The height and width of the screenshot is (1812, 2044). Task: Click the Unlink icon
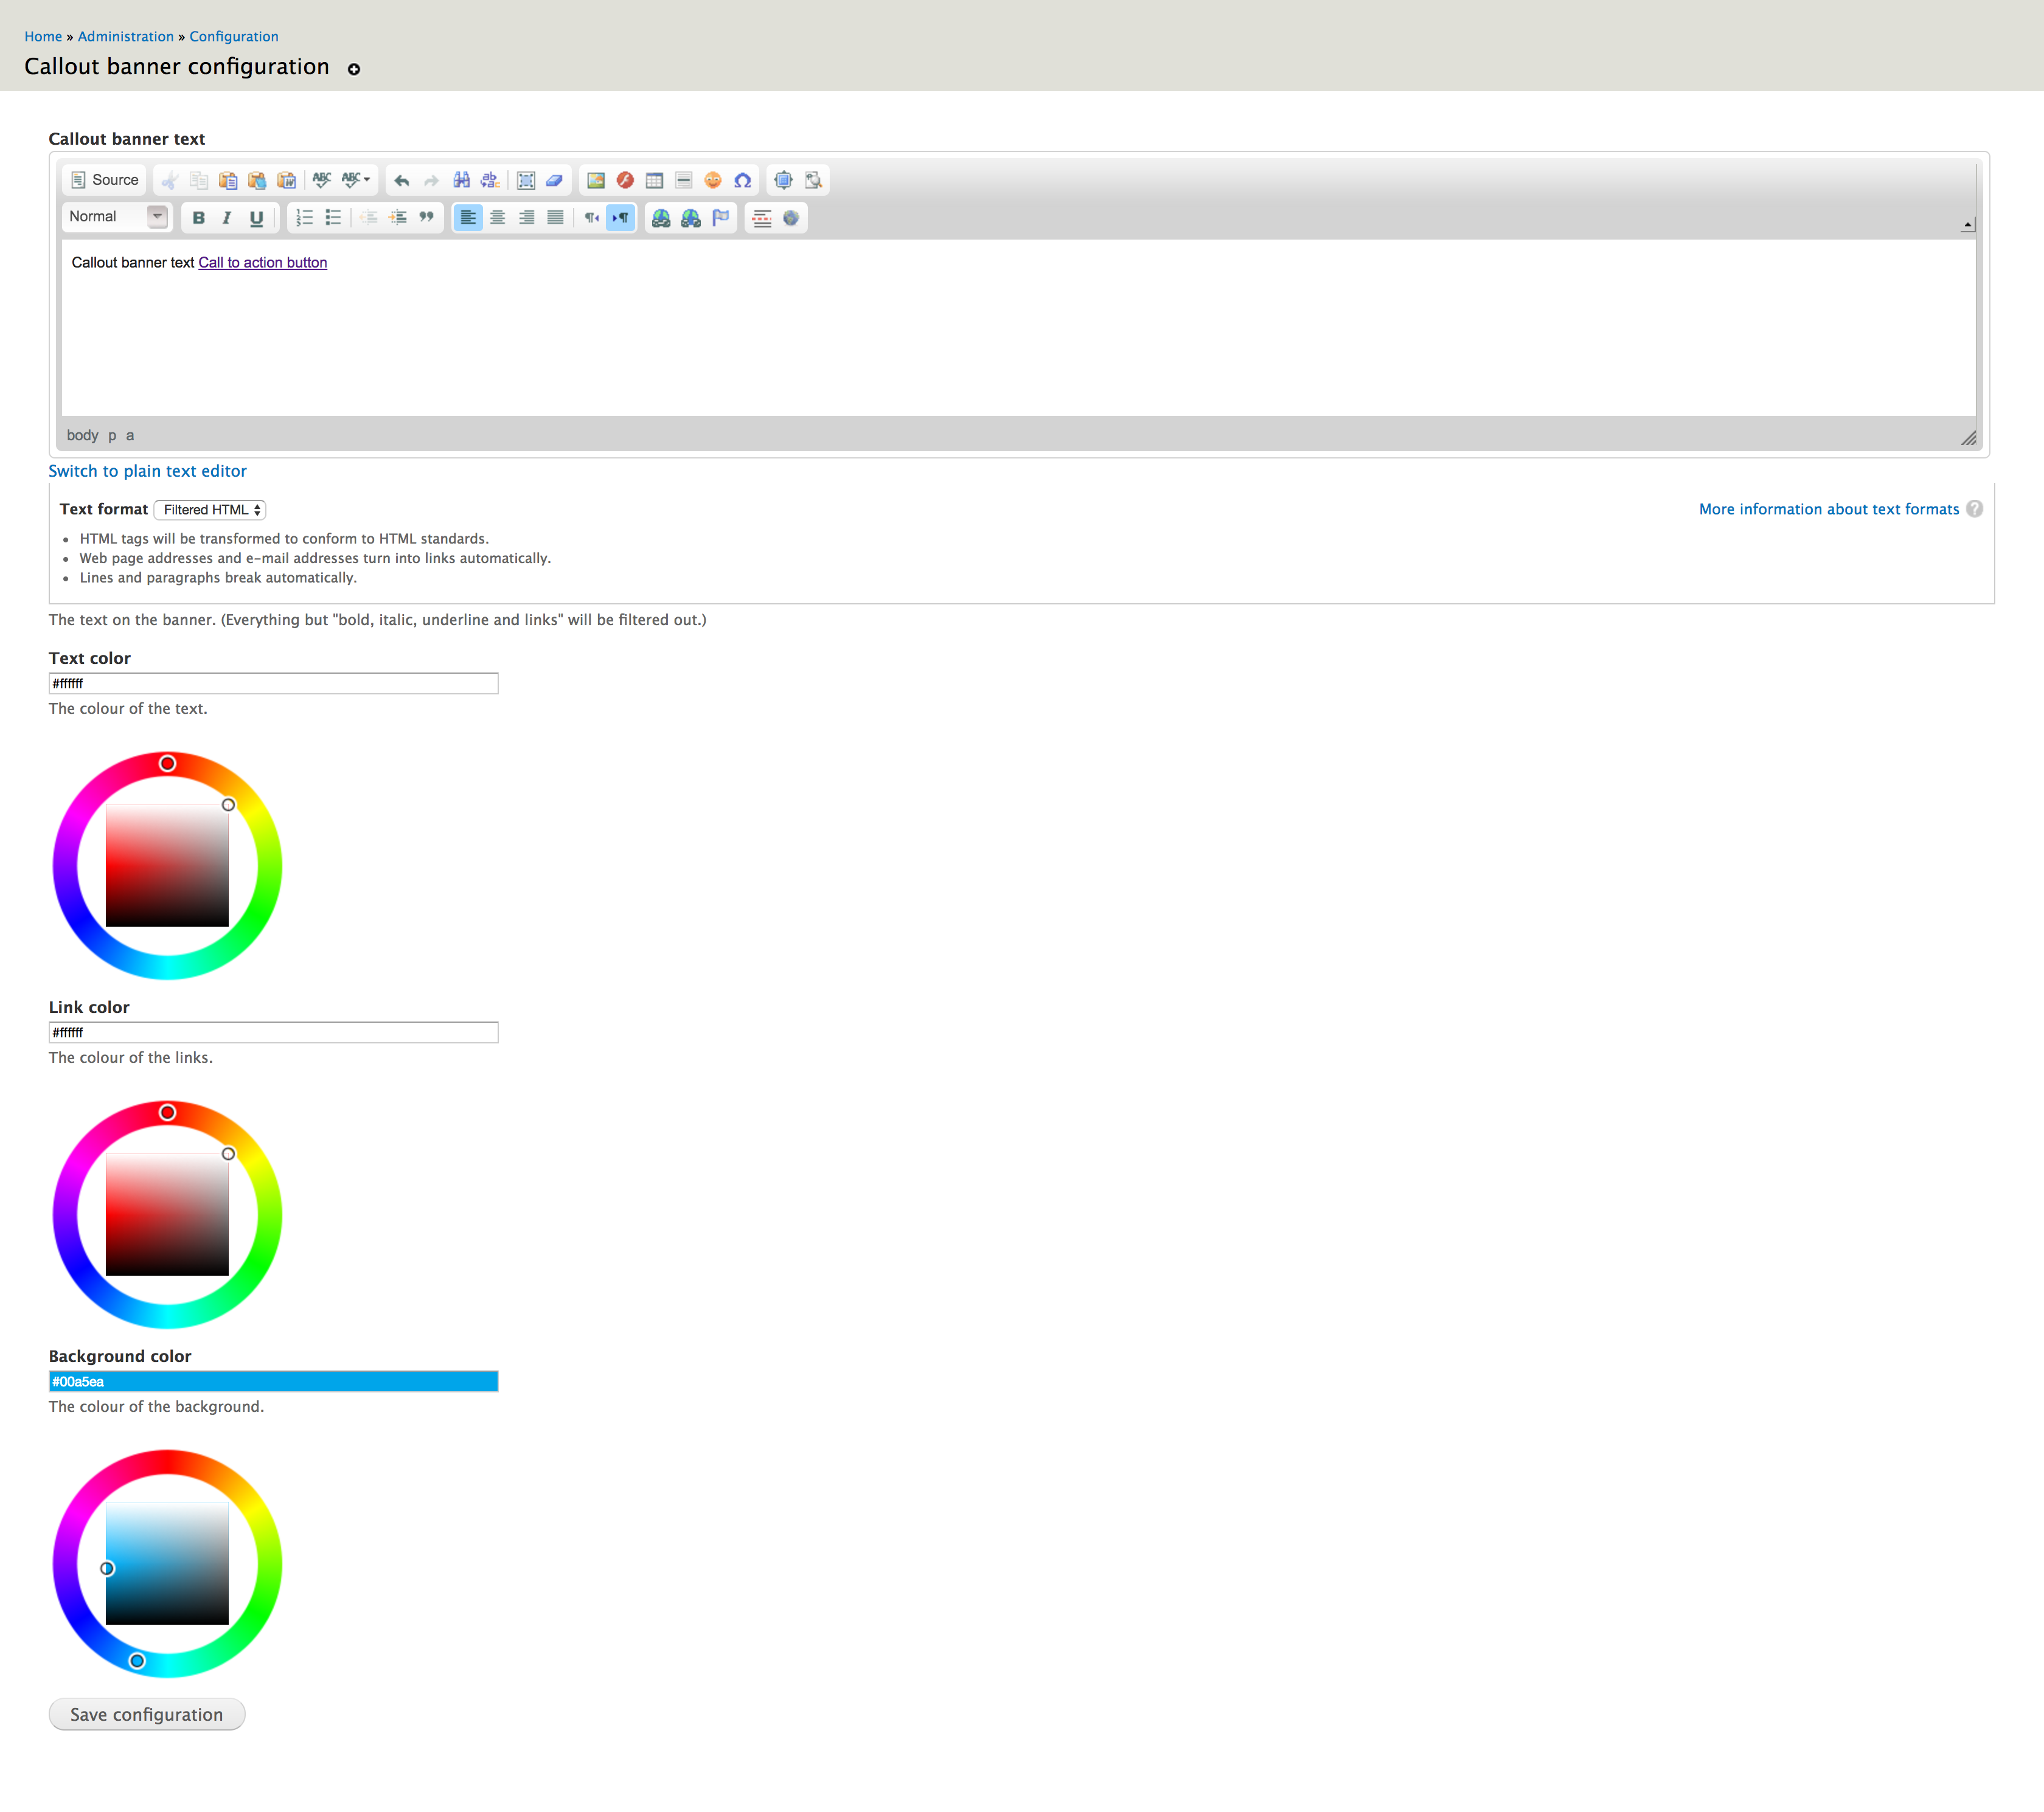[691, 218]
